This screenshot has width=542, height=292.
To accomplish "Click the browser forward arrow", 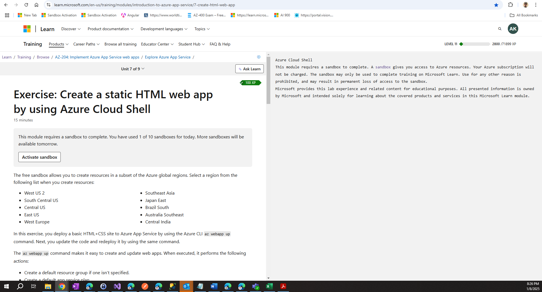I will (x=16, y=5).
